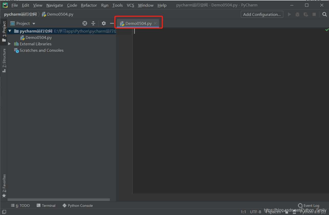329x215 pixels.
Task: Collapse the pycharm运行空间 project root
Action: (10, 31)
